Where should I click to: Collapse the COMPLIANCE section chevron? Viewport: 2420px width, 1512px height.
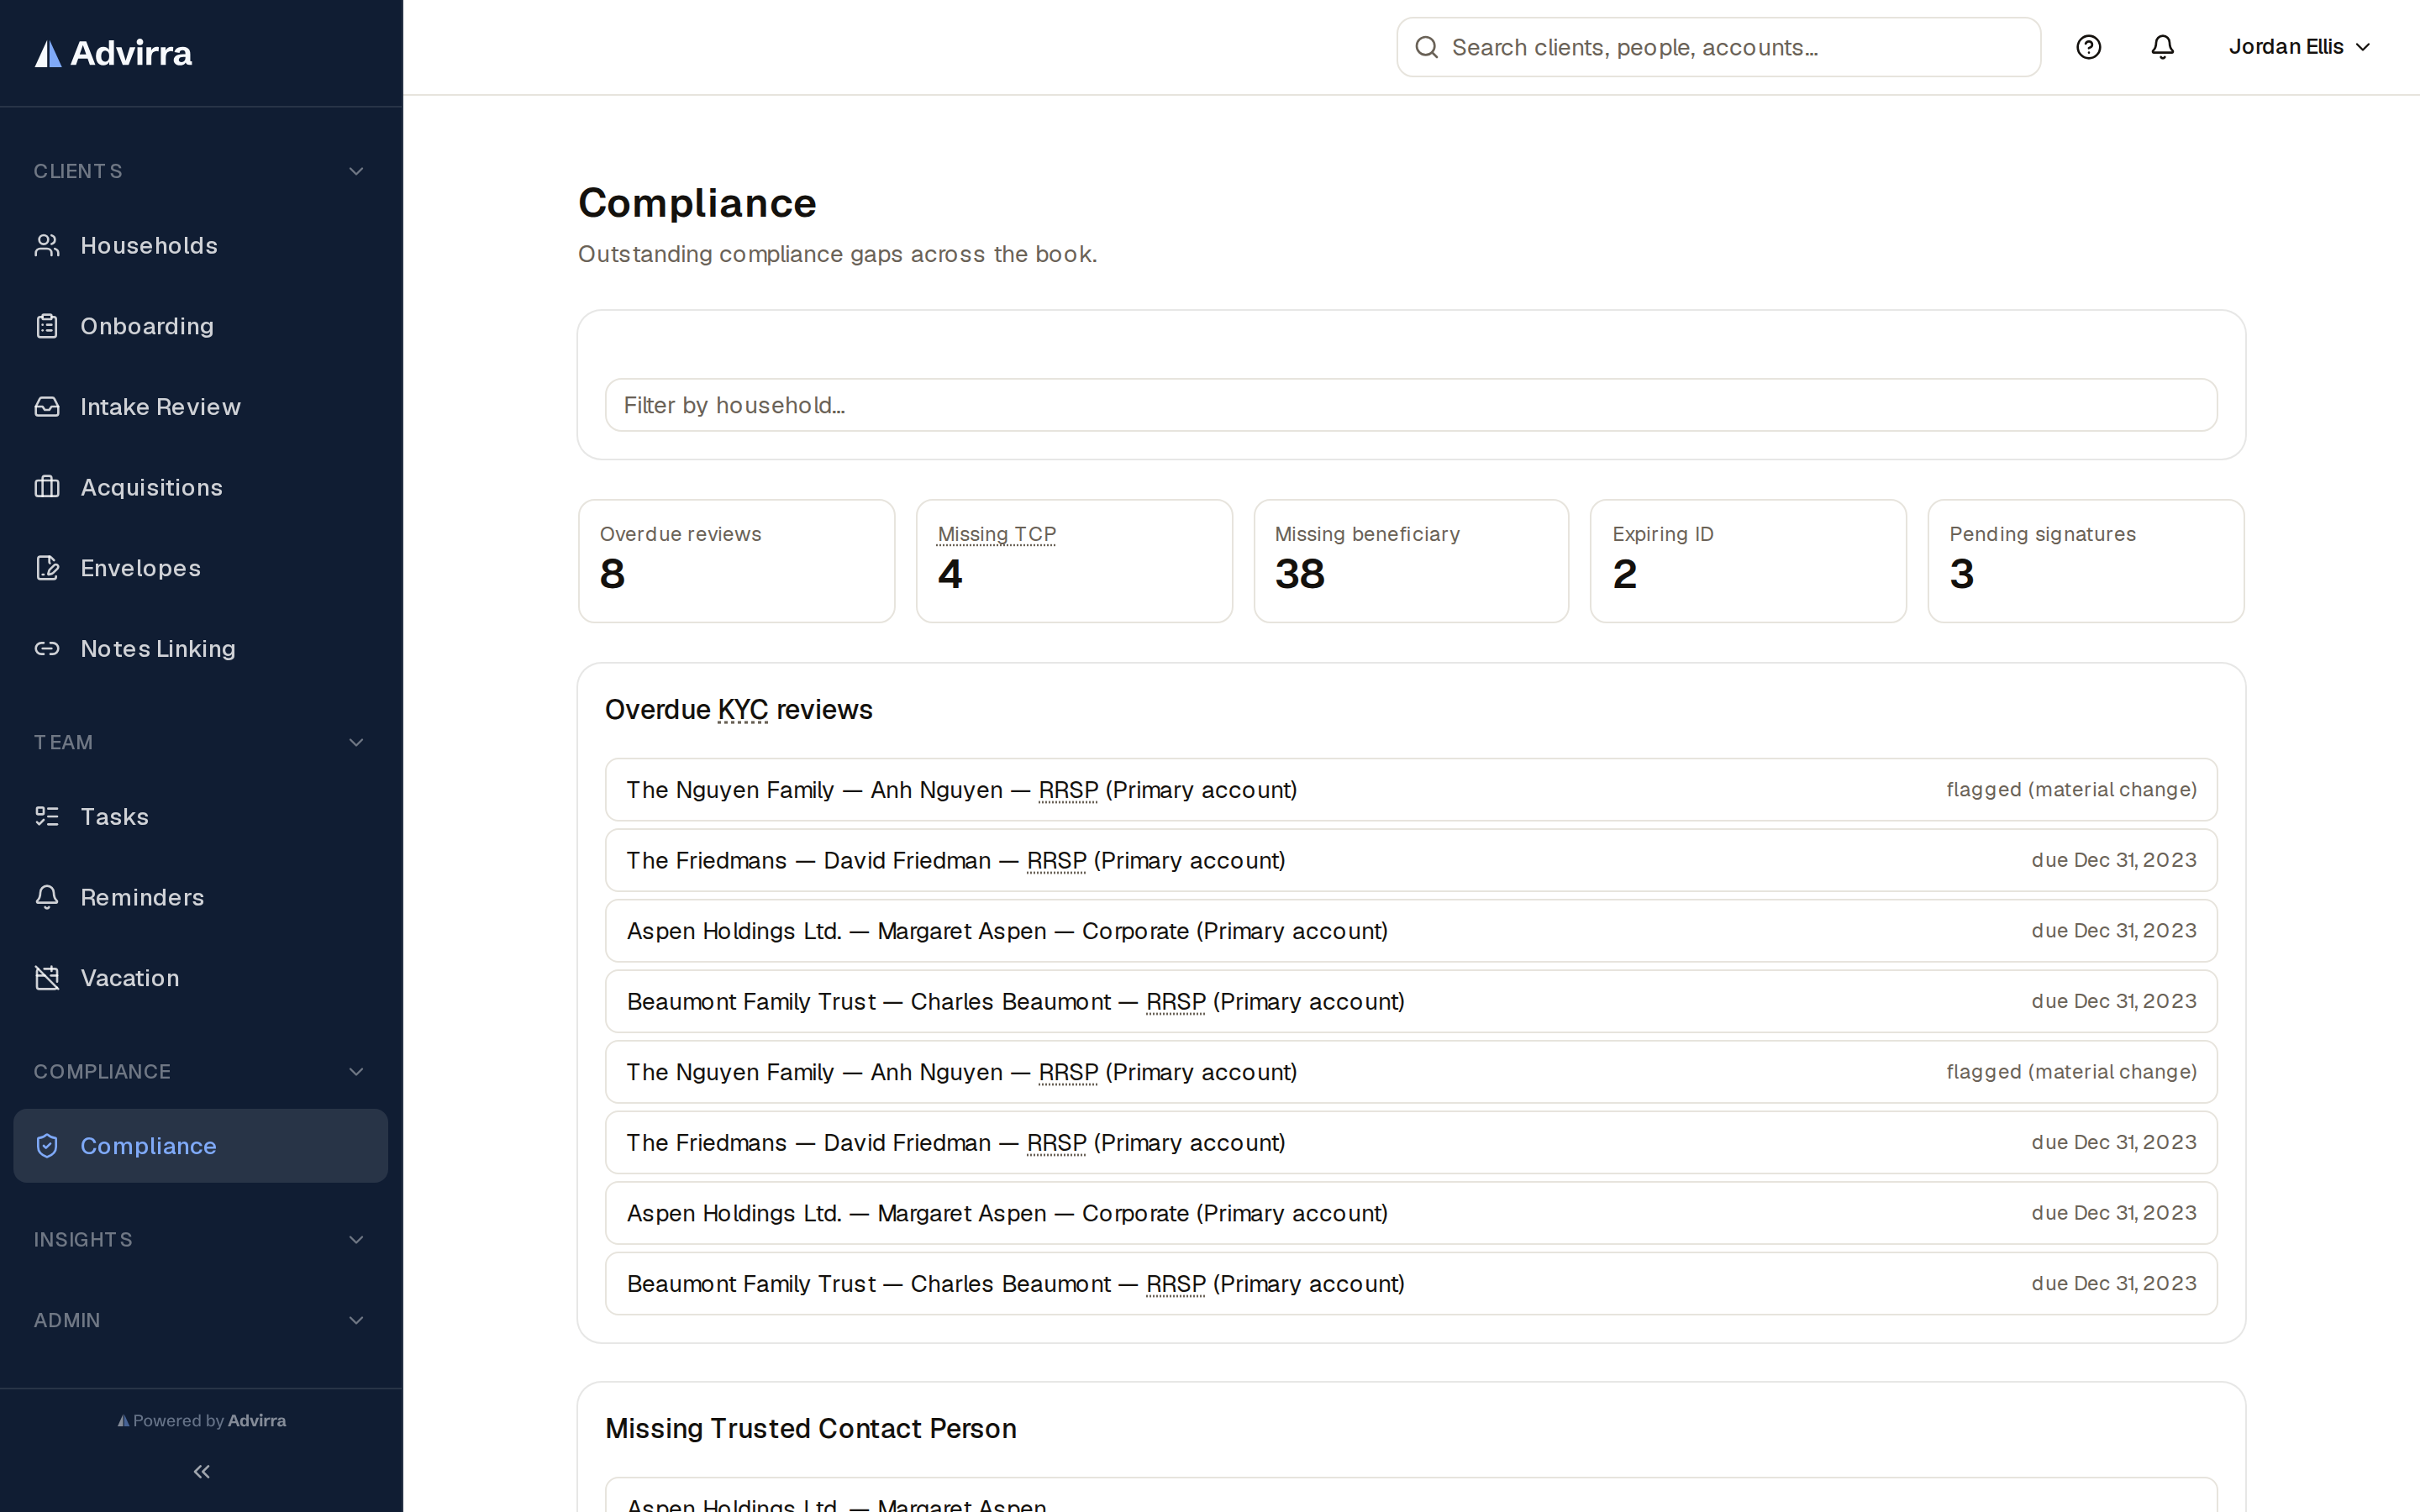pyautogui.click(x=356, y=1071)
